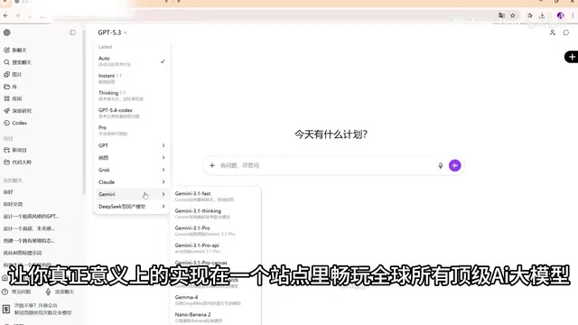Expand the Gemini submenu
578x325 pixels.
click(132, 194)
